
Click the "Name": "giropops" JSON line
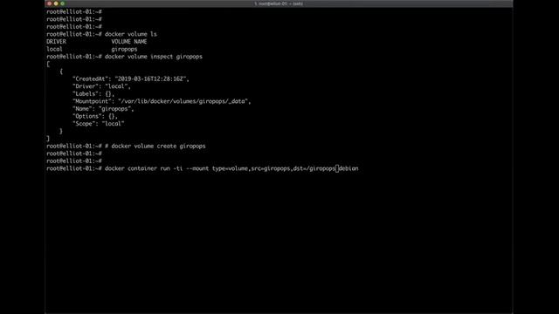tap(103, 109)
